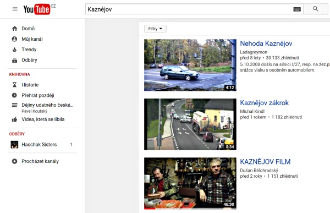330x213 pixels.
Task: Go to Domů in sidebar
Action: [28, 29]
